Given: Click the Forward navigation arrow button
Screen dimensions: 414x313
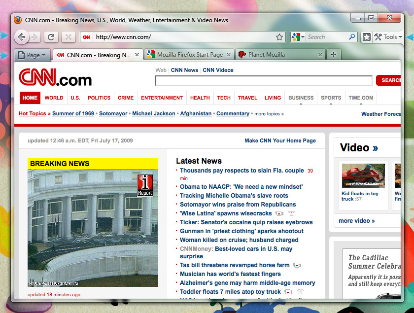Looking at the screenshot, I should pos(34,37).
